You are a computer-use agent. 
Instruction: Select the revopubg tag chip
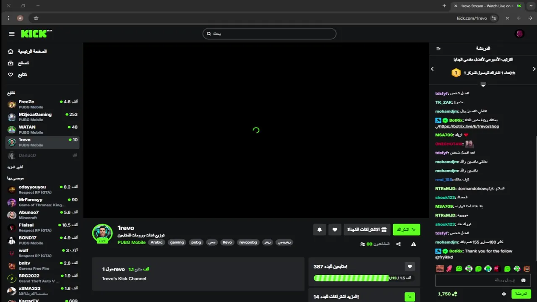pyautogui.click(x=248, y=242)
